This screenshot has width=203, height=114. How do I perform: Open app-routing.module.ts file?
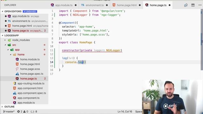[x=31, y=84]
